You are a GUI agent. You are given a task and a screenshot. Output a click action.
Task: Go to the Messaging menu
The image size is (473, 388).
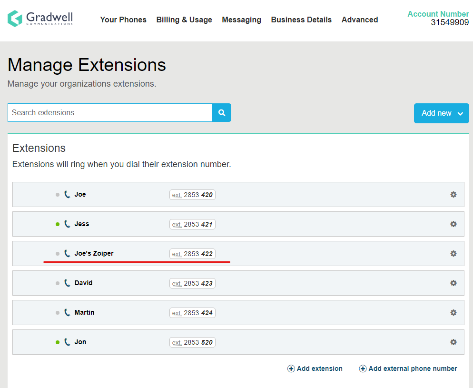click(x=241, y=20)
